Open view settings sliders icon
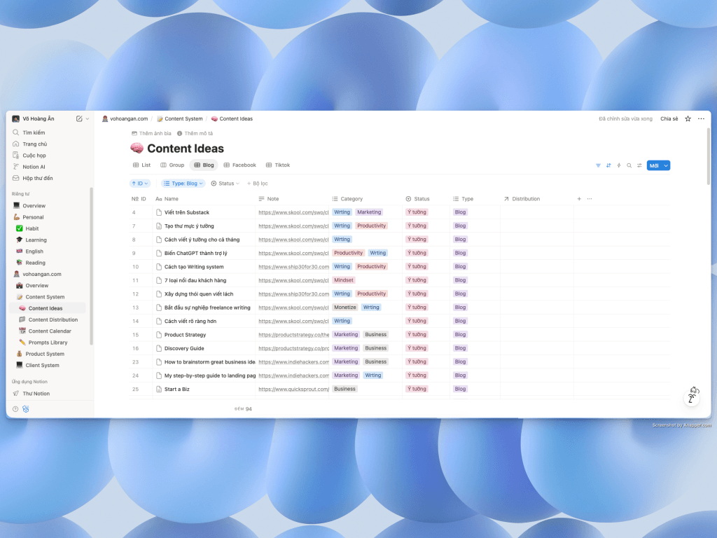The width and height of the screenshot is (717, 538). click(x=639, y=165)
